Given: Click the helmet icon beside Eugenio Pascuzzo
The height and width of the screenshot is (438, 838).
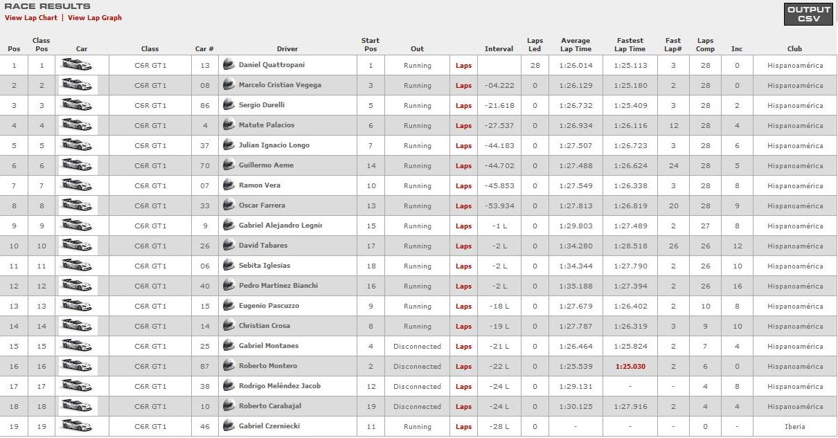Looking at the screenshot, I should pos(229,306).
